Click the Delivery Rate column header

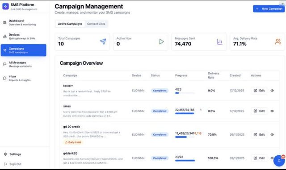pyautogui.click(x=214, y=75)
